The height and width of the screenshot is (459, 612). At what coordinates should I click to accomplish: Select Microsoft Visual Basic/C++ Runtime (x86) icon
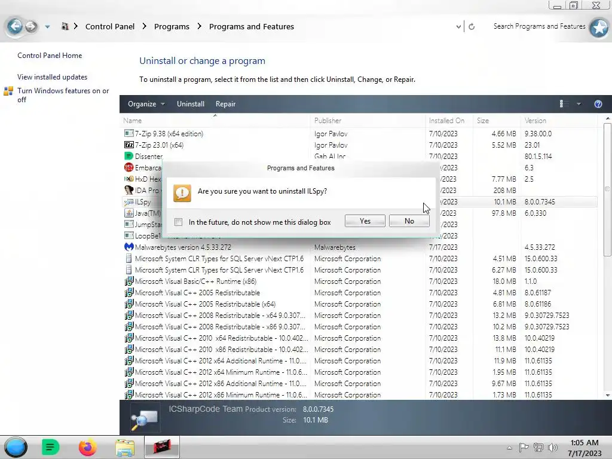pyautogui.click(x=129, y=281)
